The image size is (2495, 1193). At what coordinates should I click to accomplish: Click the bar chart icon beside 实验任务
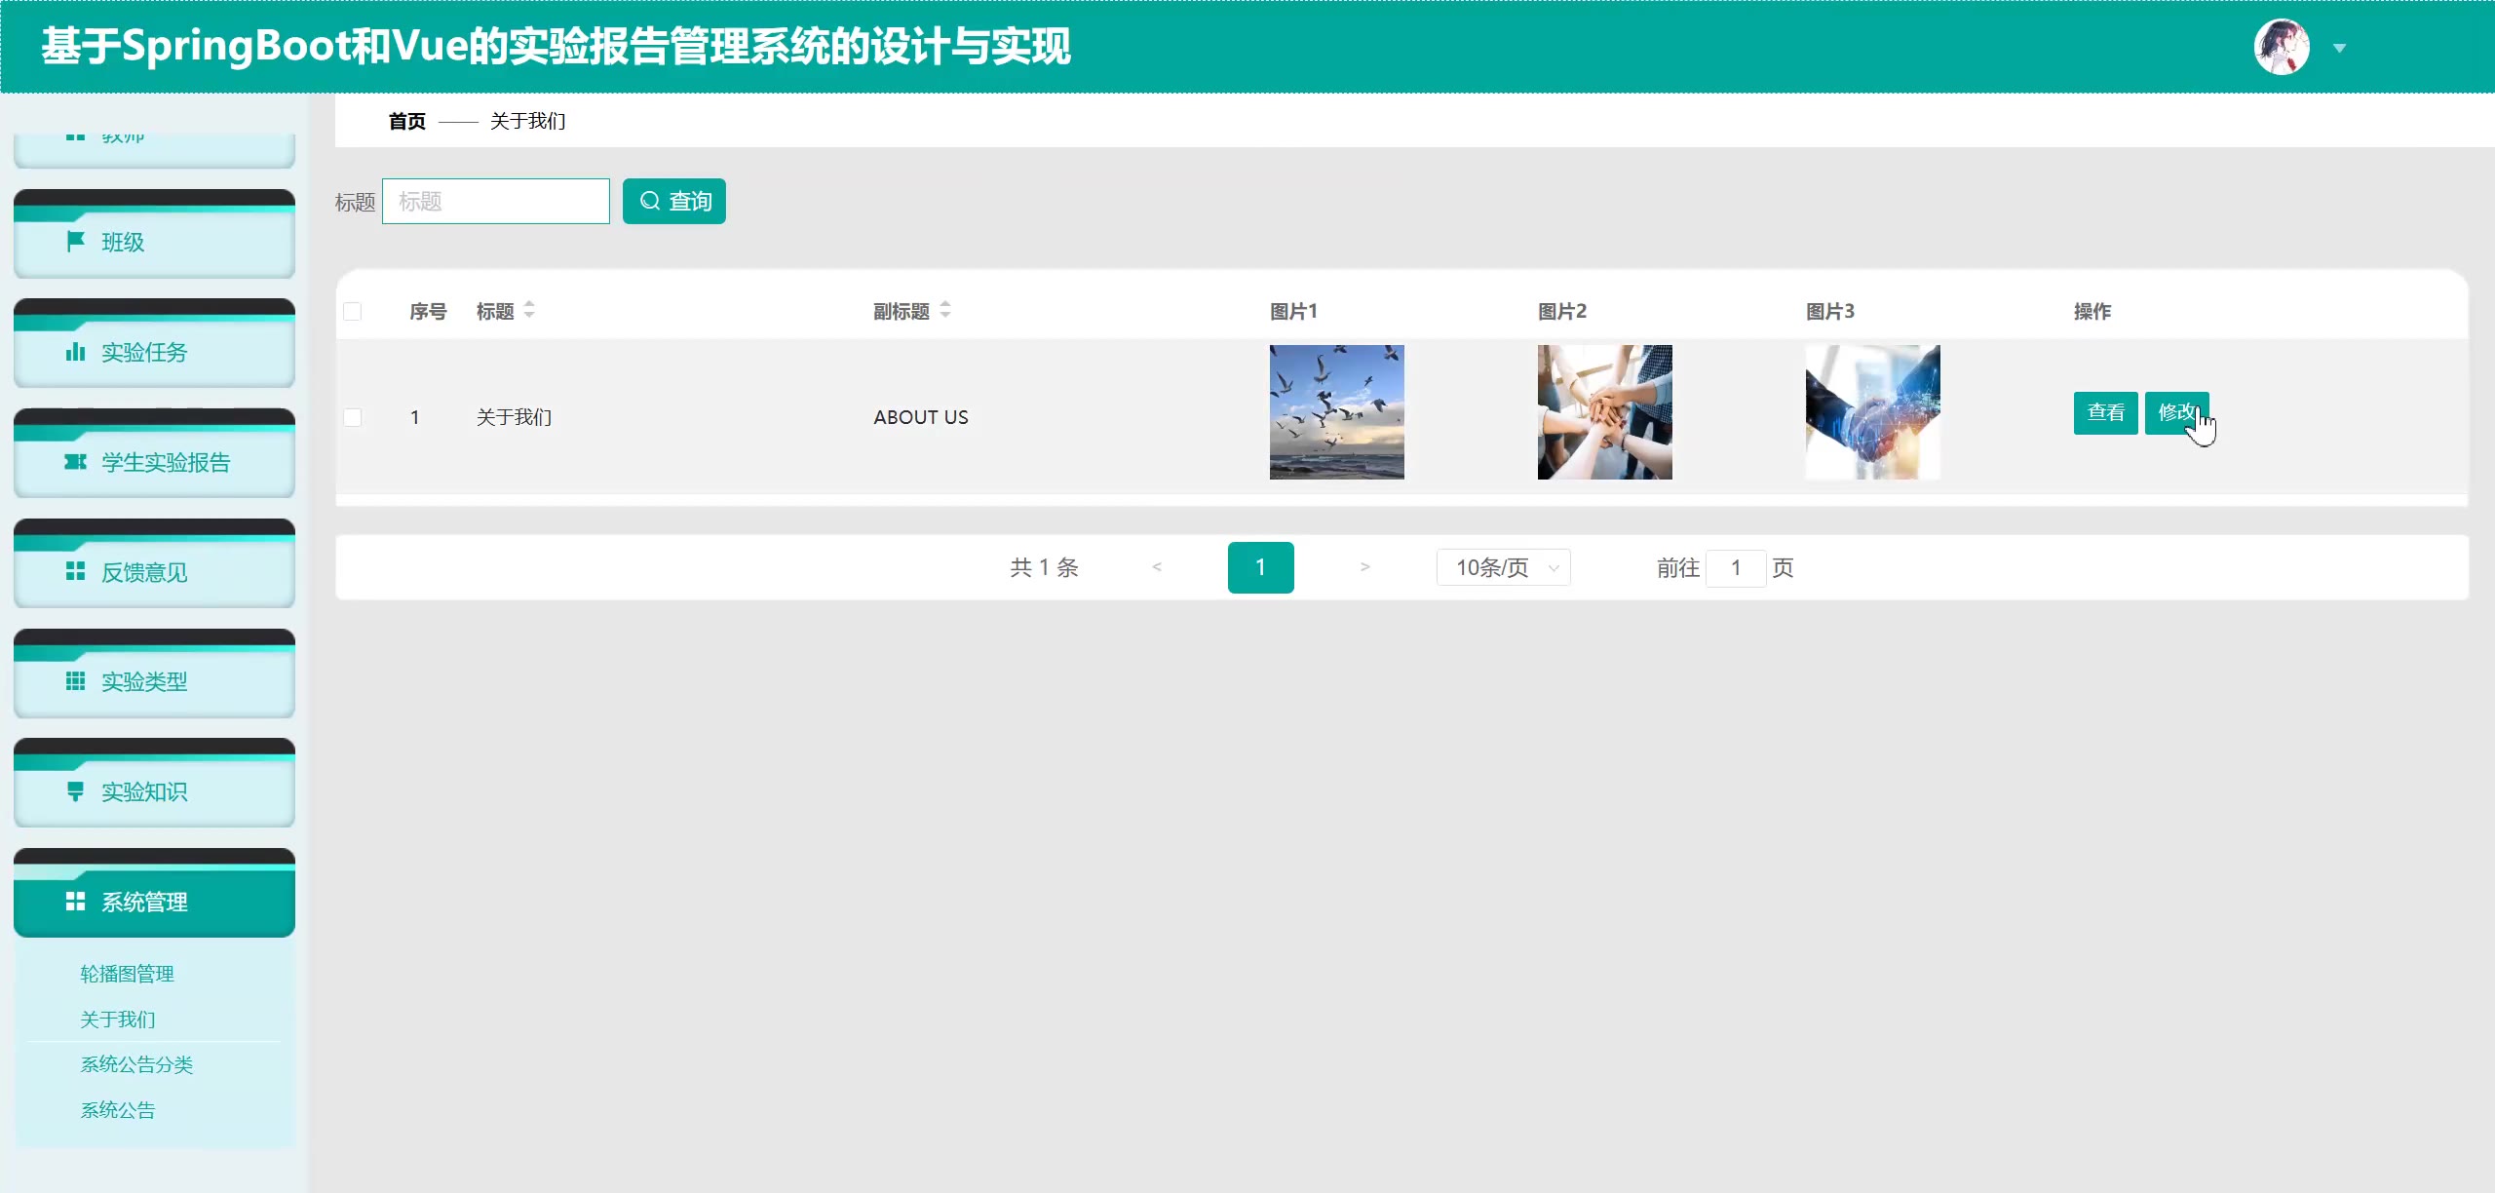tap(75, 352)
